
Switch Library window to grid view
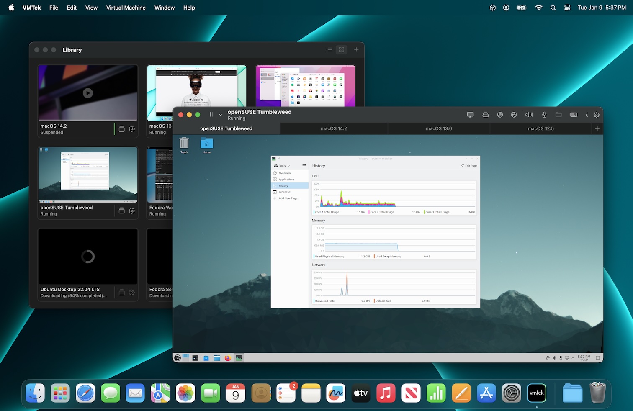[342, 50]
